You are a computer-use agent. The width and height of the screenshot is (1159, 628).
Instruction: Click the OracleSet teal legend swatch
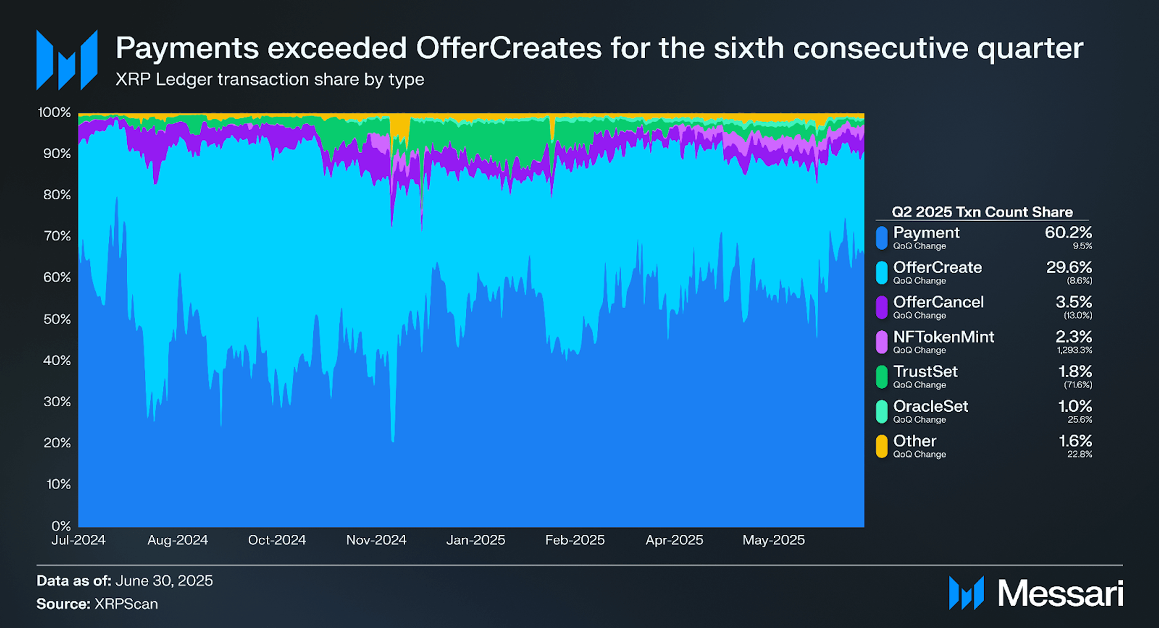pyautogui.click(x=881, y=411)
